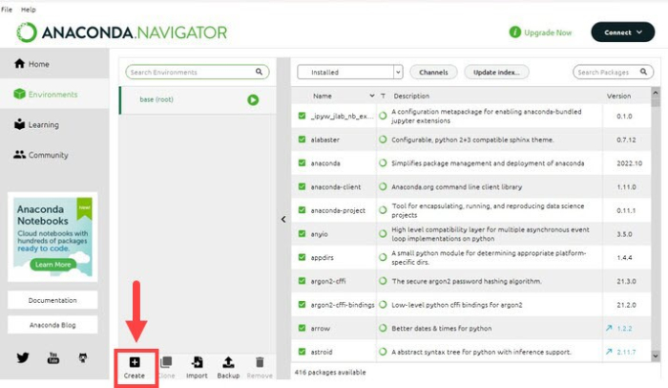Click the package list scrollbar down arrow
Screen dimensions: 668x388
[x=656, y=356]
